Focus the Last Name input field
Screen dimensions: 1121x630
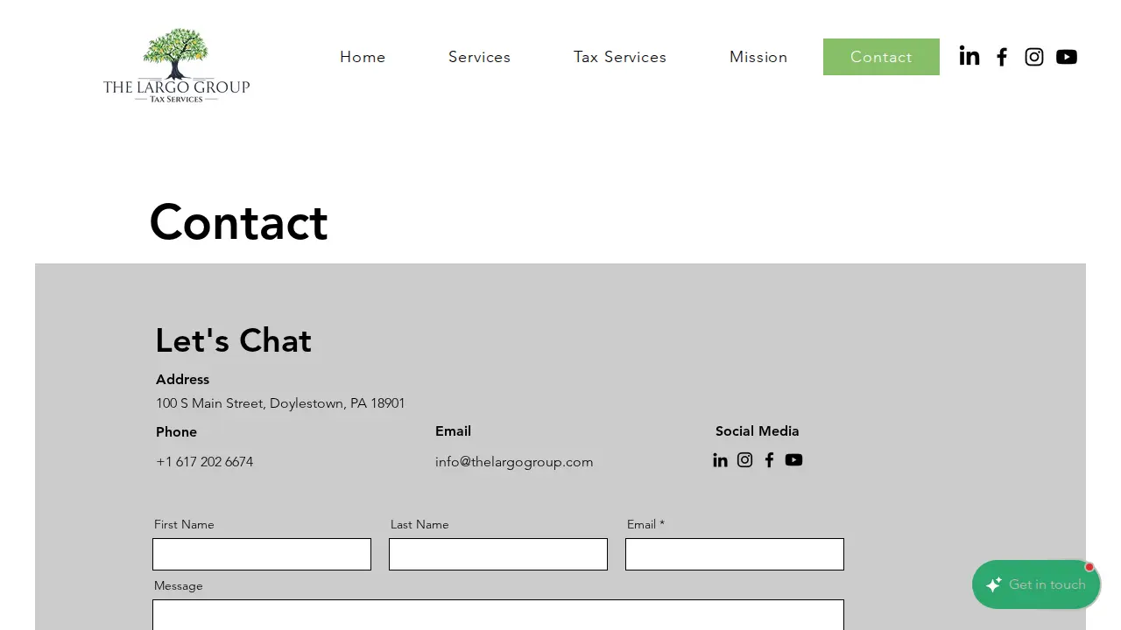point(498,555)
